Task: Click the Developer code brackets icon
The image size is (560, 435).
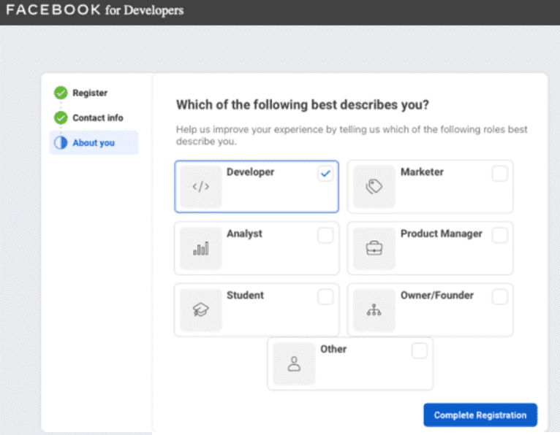Action: (x=201, y=186)
